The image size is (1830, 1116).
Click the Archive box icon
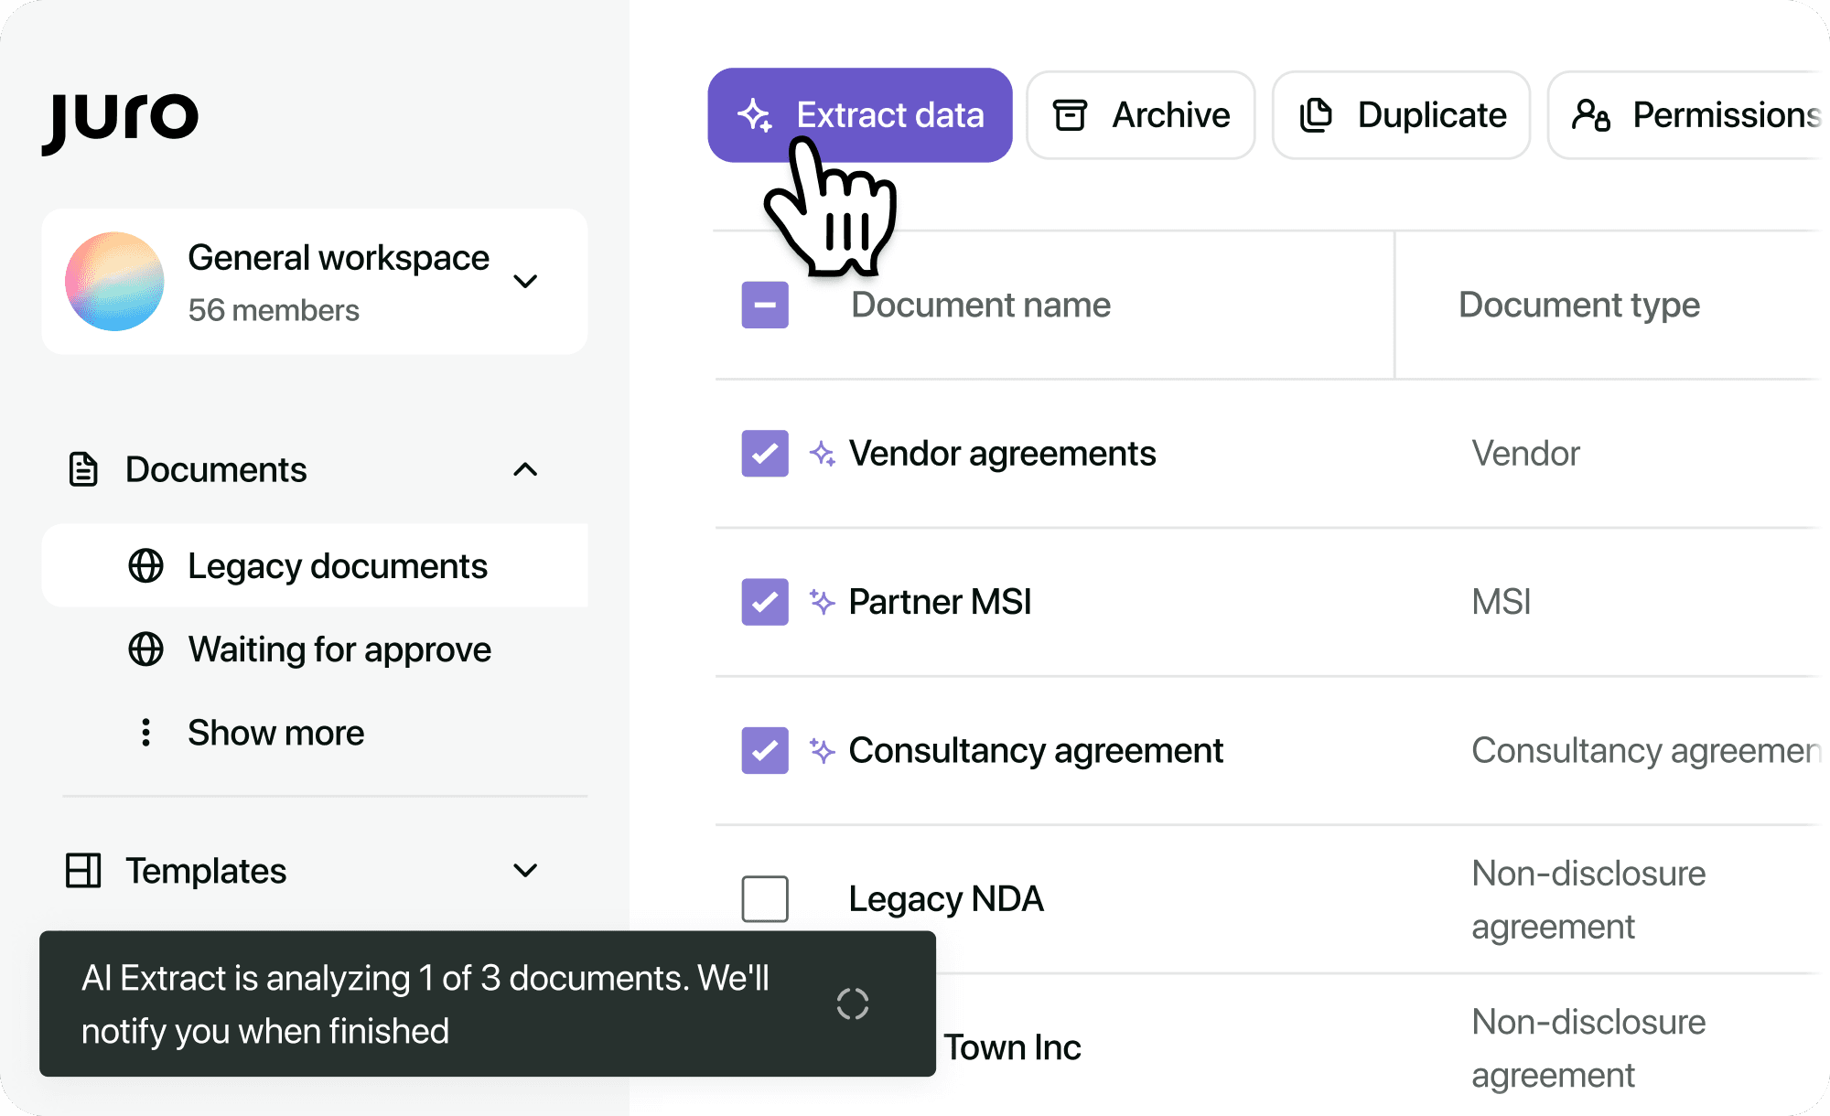tap(1070, 115)
